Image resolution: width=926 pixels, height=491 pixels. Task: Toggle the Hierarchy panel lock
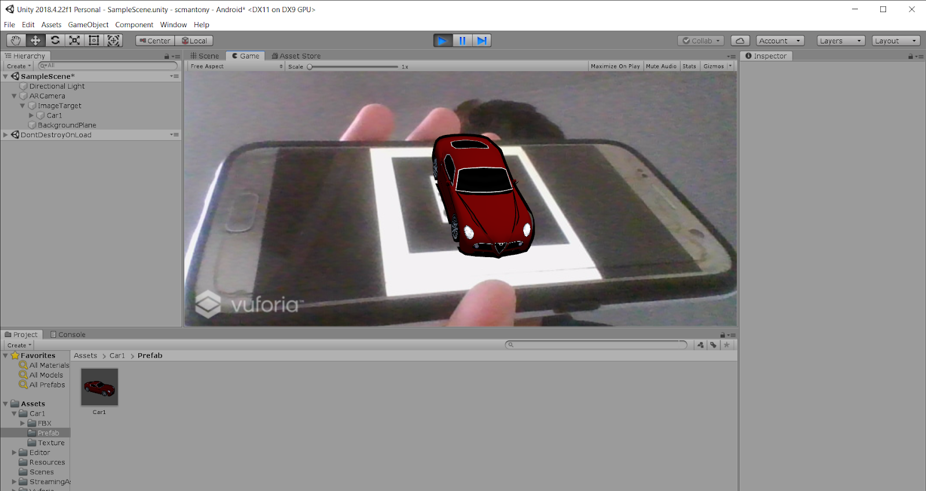click(167, 57)
